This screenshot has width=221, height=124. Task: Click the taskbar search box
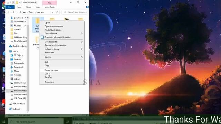36,122
